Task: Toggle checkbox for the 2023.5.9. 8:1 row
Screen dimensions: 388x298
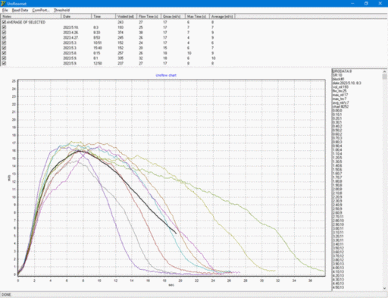Action: 4,58
